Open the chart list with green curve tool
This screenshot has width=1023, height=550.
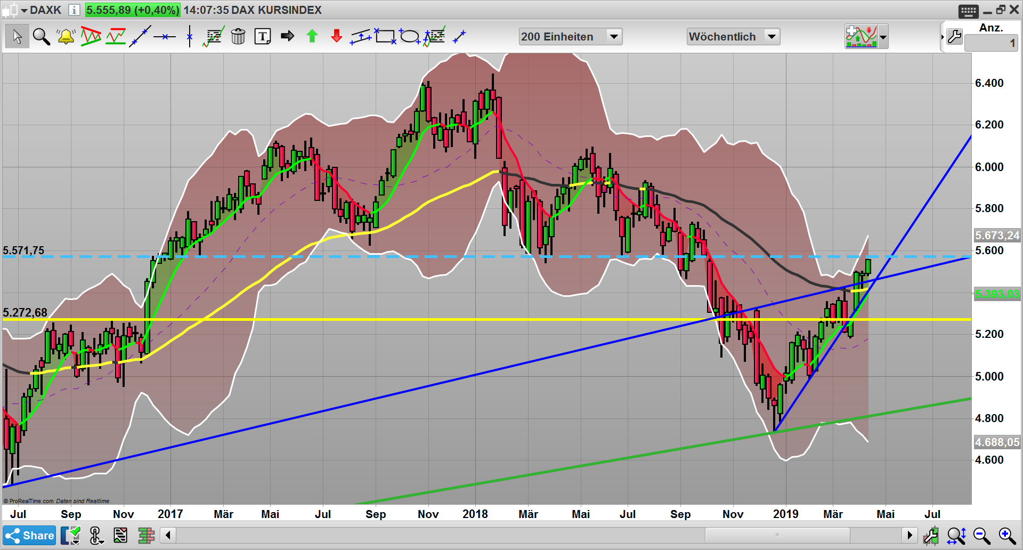(213, 36)
